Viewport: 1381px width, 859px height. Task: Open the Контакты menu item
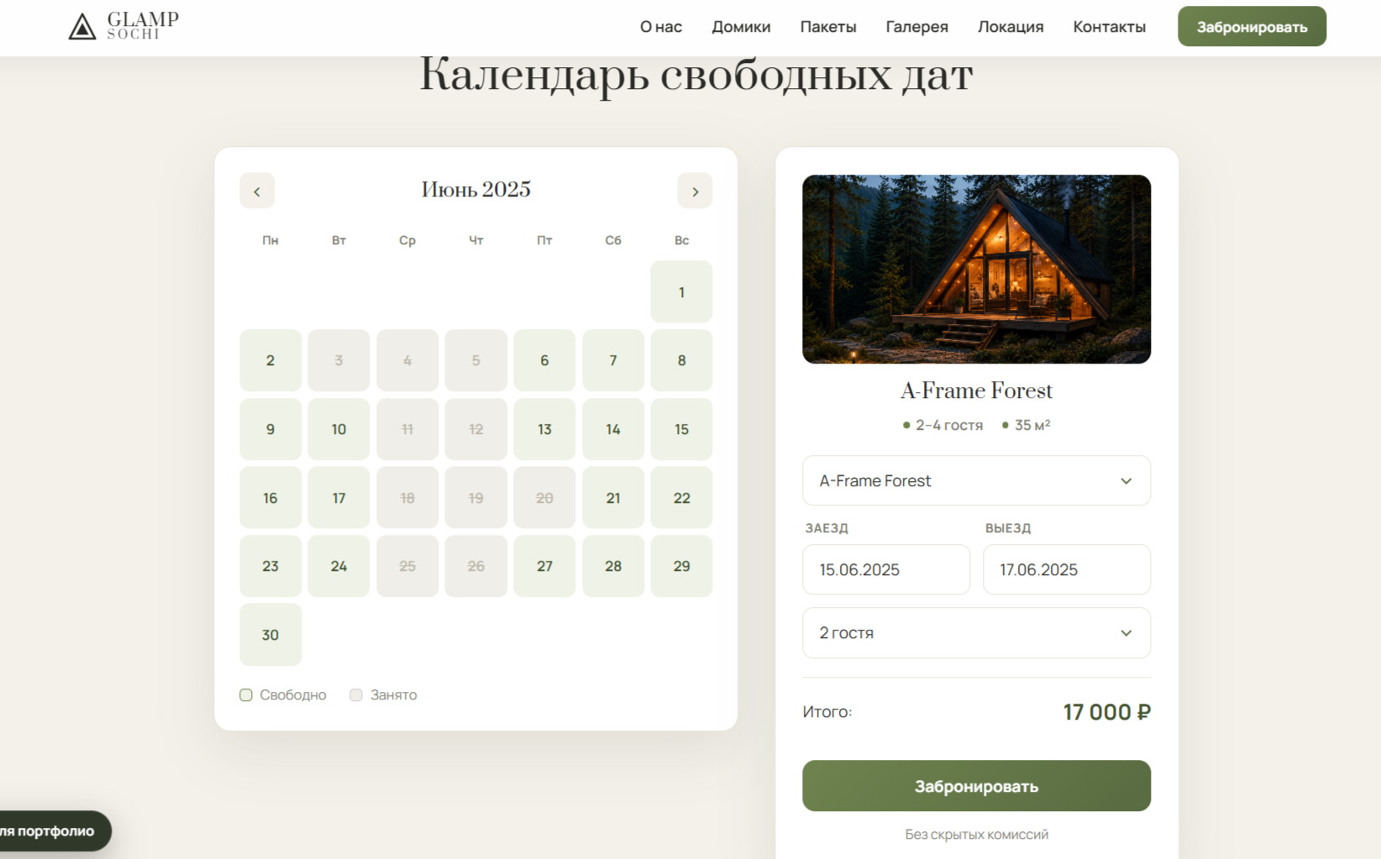[1109, 27]
